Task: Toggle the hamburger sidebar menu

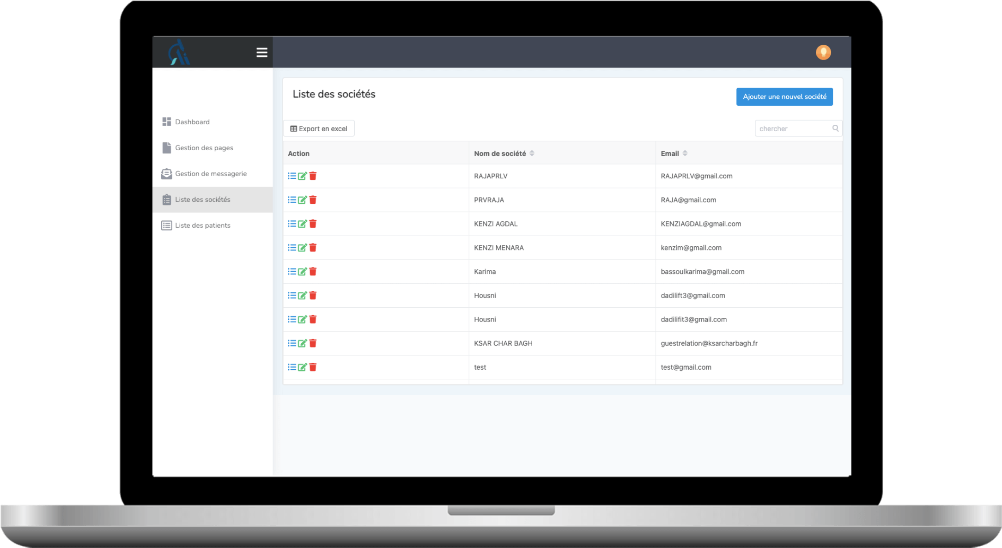Action: pos(261,53)
